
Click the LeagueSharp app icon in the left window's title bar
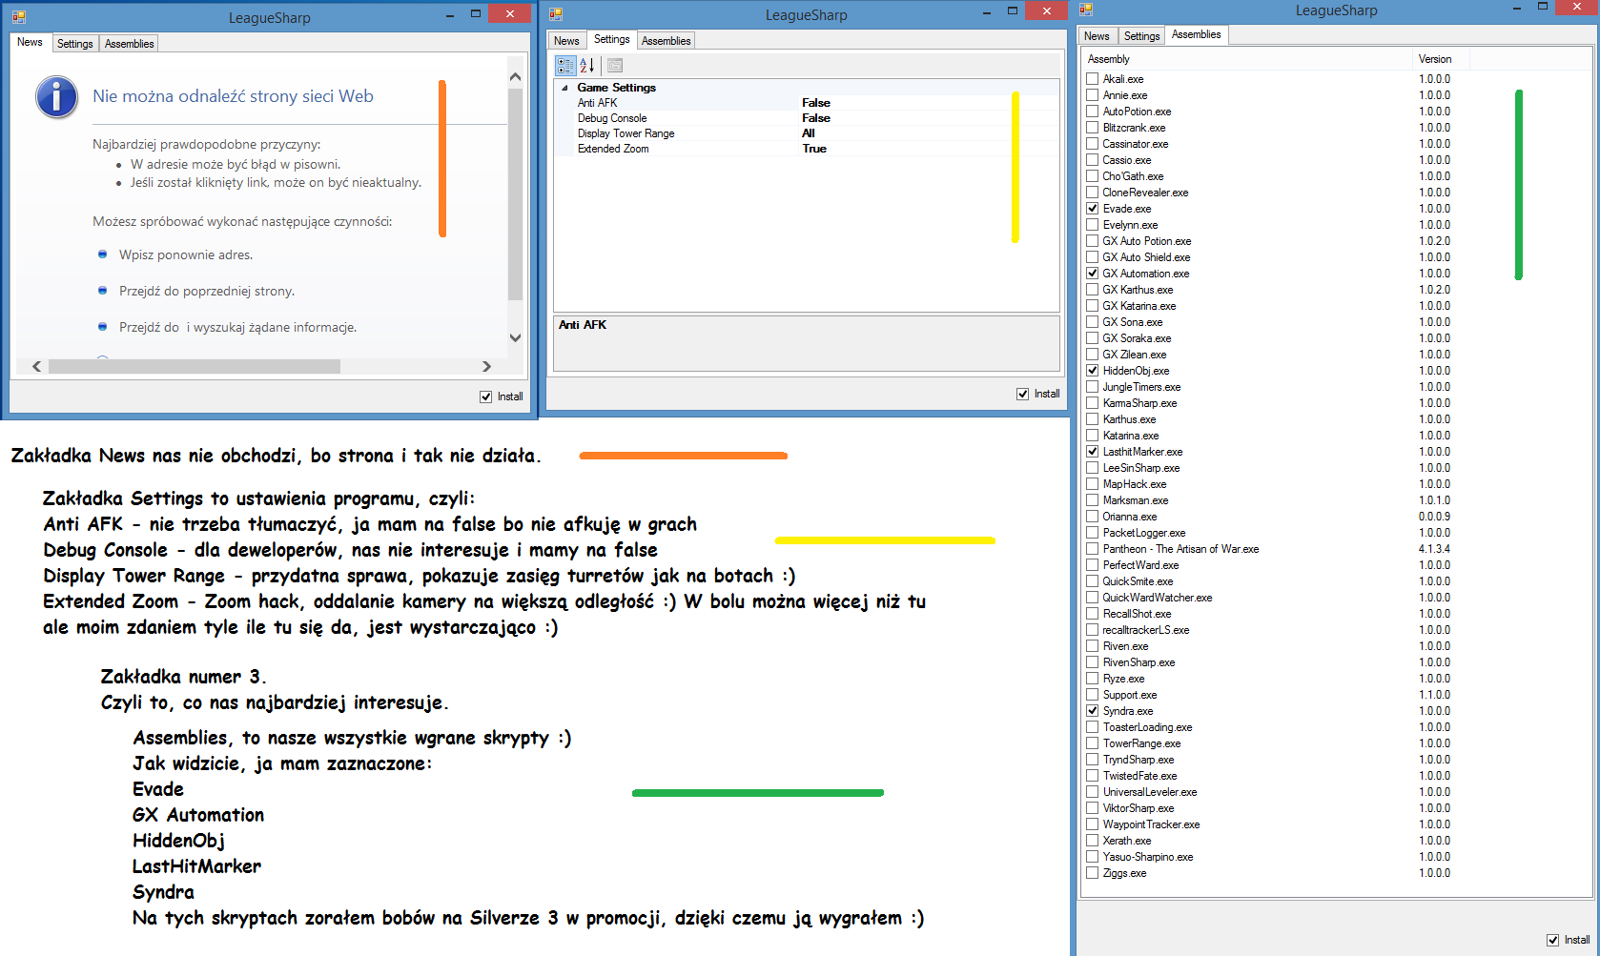(19, 16)
